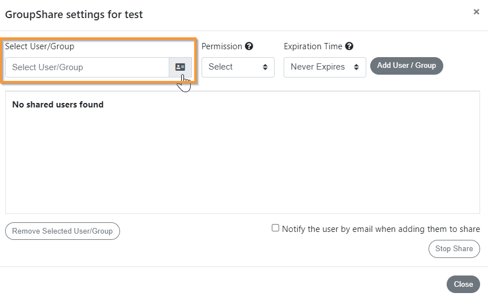This screenshot has width=488, height=297.
Task: Dismiss the dialog with the top-right X icon
Action: tap(476, 12)
